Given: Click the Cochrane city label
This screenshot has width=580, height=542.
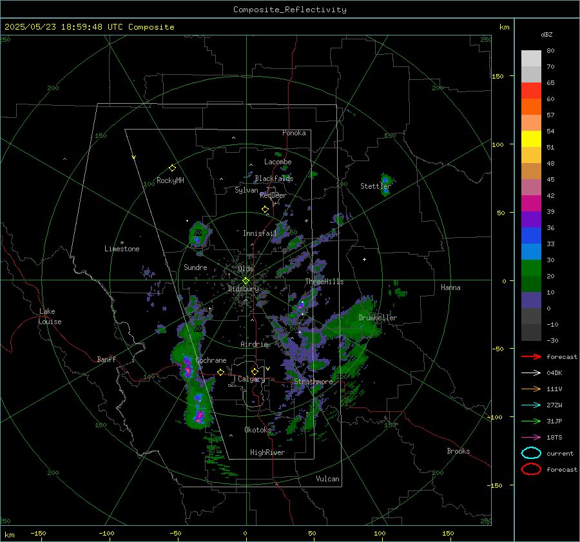Looking at the screenshot, I should [211, 360].
